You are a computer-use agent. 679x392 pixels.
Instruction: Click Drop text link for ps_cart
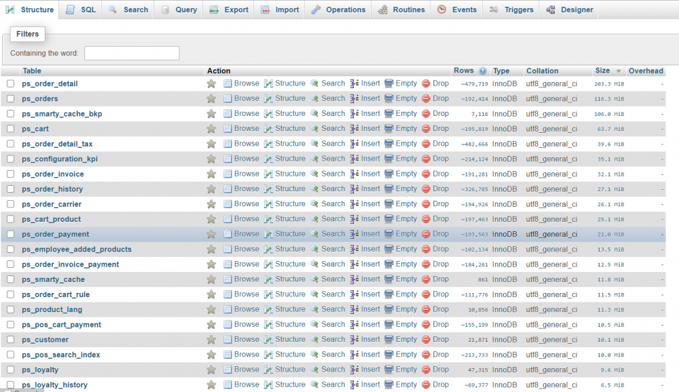[441, 128]
